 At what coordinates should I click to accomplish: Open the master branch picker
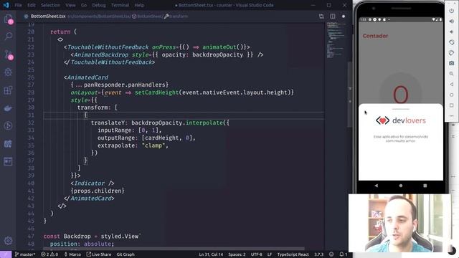25,254
